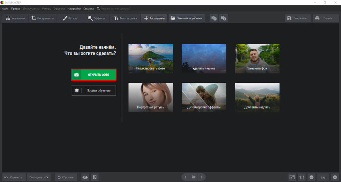This screenshot has width=341, height=182.
Task: Click the fit-to-screen icon
Action: (x=292, y=177)
